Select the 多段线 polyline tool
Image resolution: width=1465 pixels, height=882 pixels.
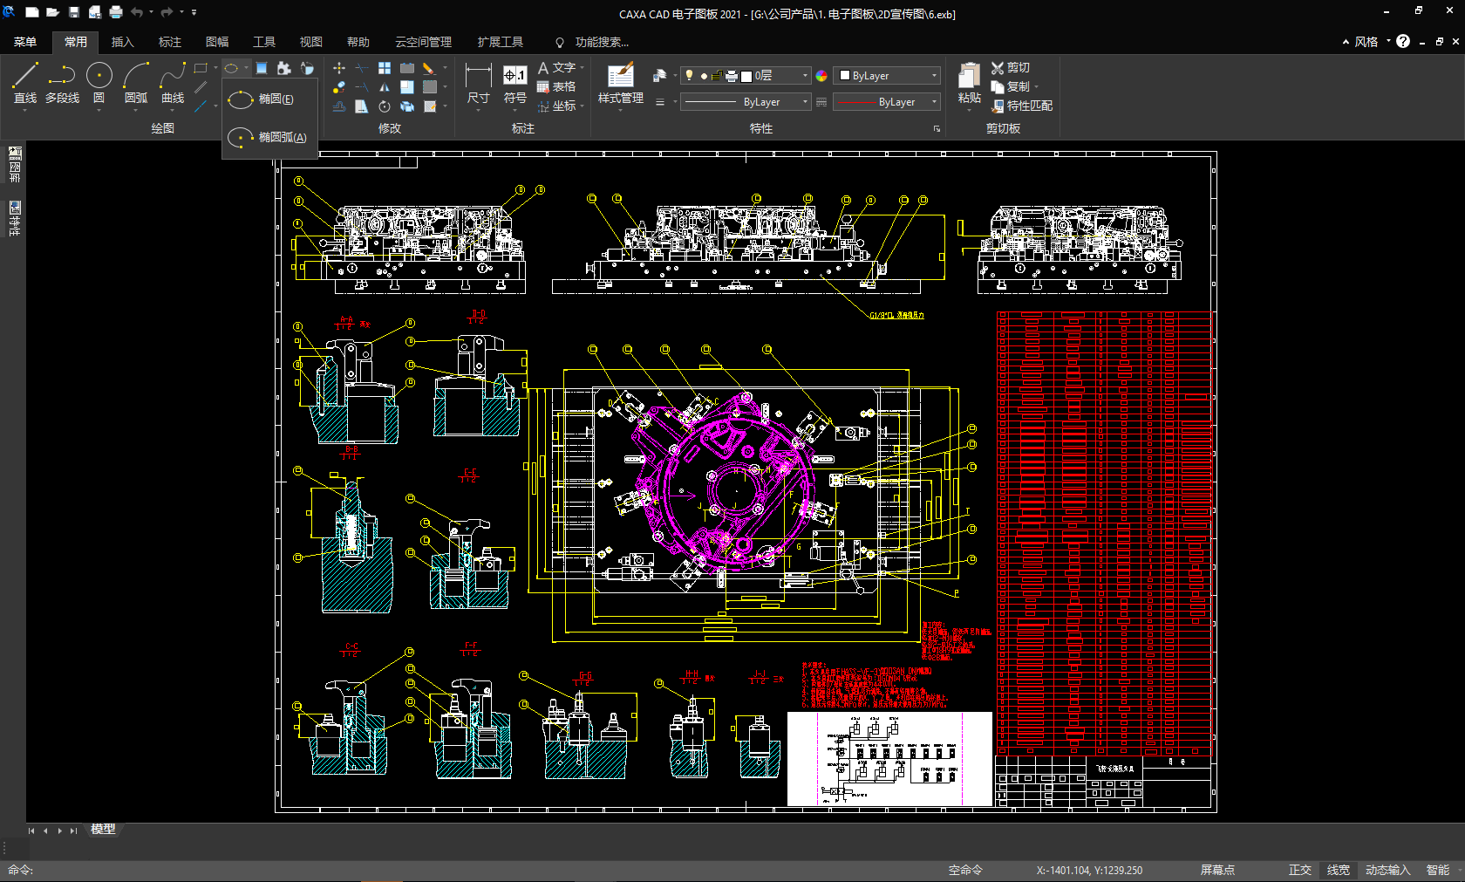coord(62,83)
